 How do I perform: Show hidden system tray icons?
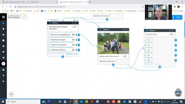[150, 101]
